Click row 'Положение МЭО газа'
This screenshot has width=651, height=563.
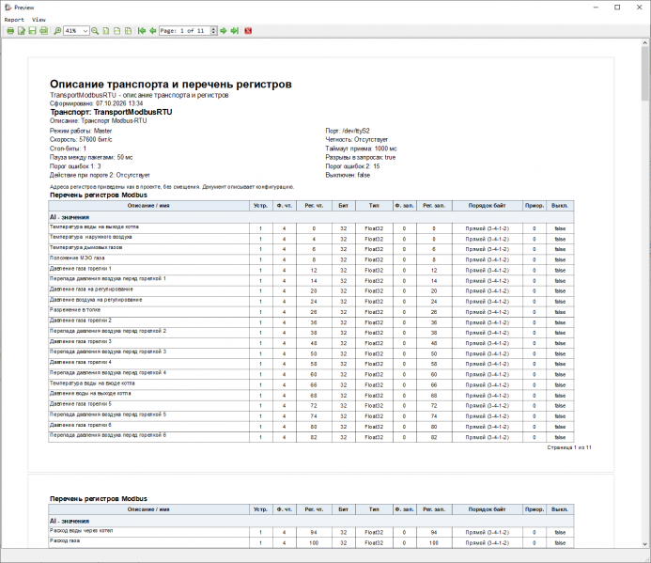click(311, 259)
